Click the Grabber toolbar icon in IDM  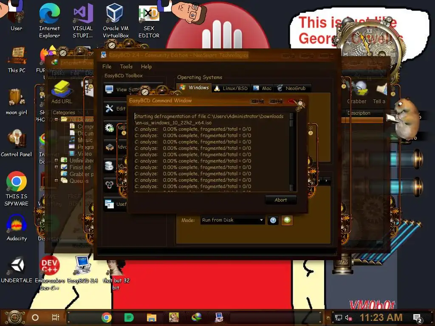click(357, 93)
